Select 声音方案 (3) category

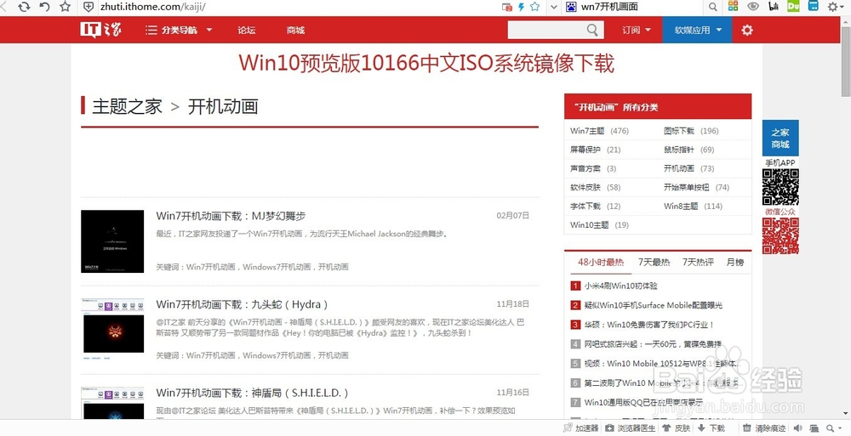pyautogui.click(x=593, y=168)
